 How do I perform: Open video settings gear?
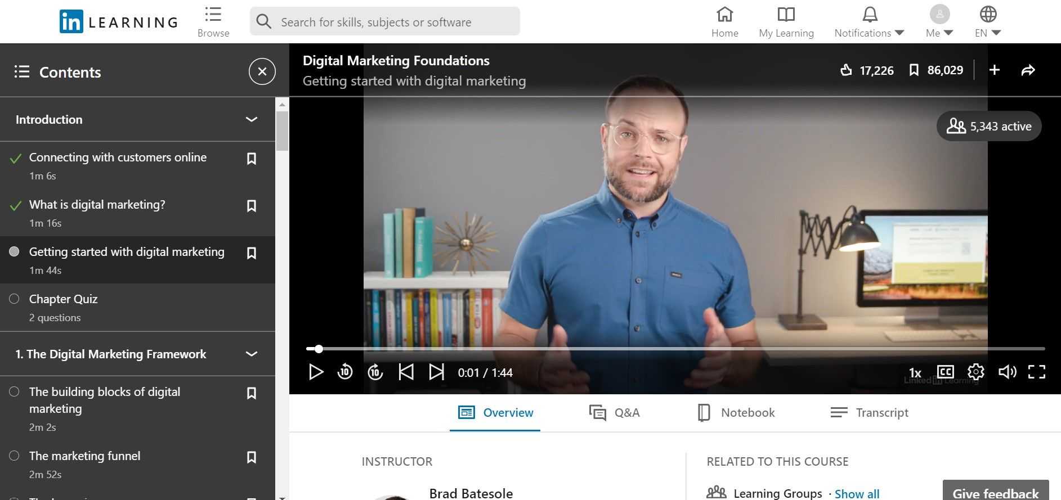pyautogui.click(x=975, y=372)
